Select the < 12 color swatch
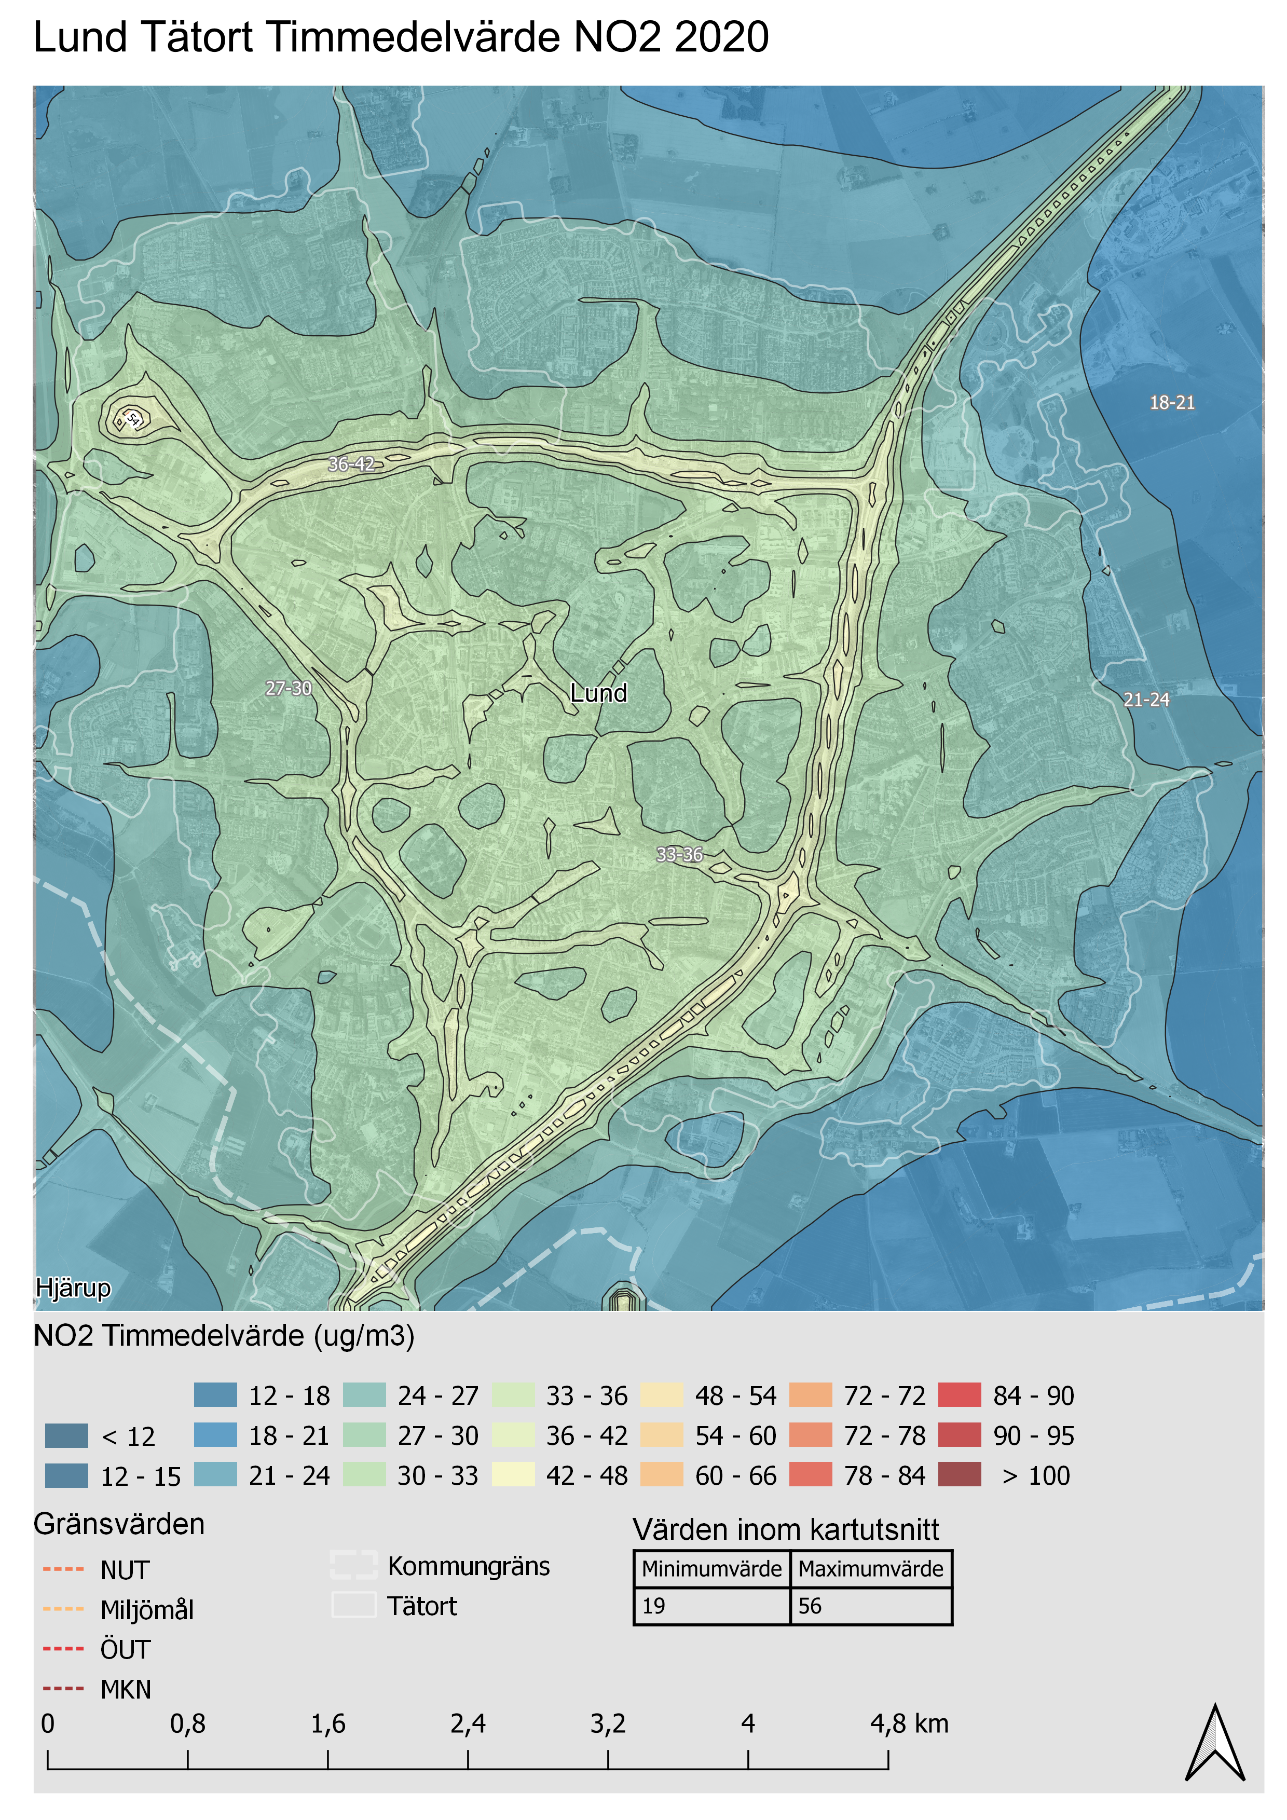The image size is (1287, 1820). [x=66, y=1435]
